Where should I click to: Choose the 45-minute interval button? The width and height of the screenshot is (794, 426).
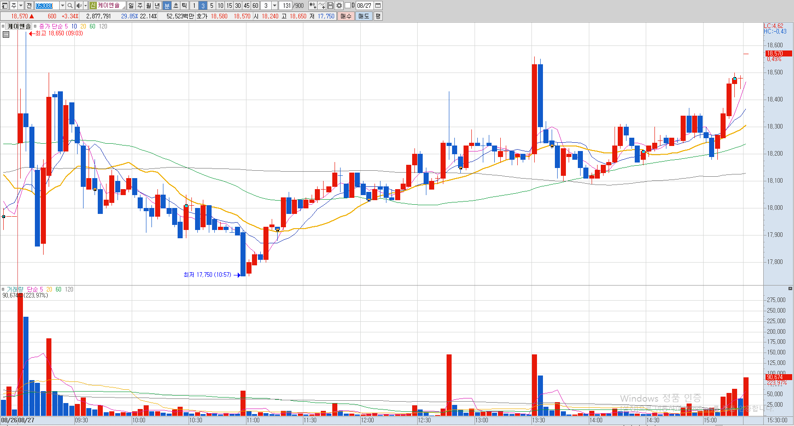click(246, 6)
